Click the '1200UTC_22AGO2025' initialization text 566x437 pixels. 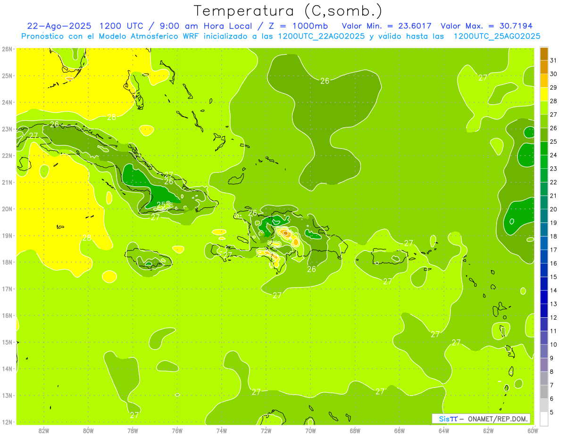[x=321, y=36]
